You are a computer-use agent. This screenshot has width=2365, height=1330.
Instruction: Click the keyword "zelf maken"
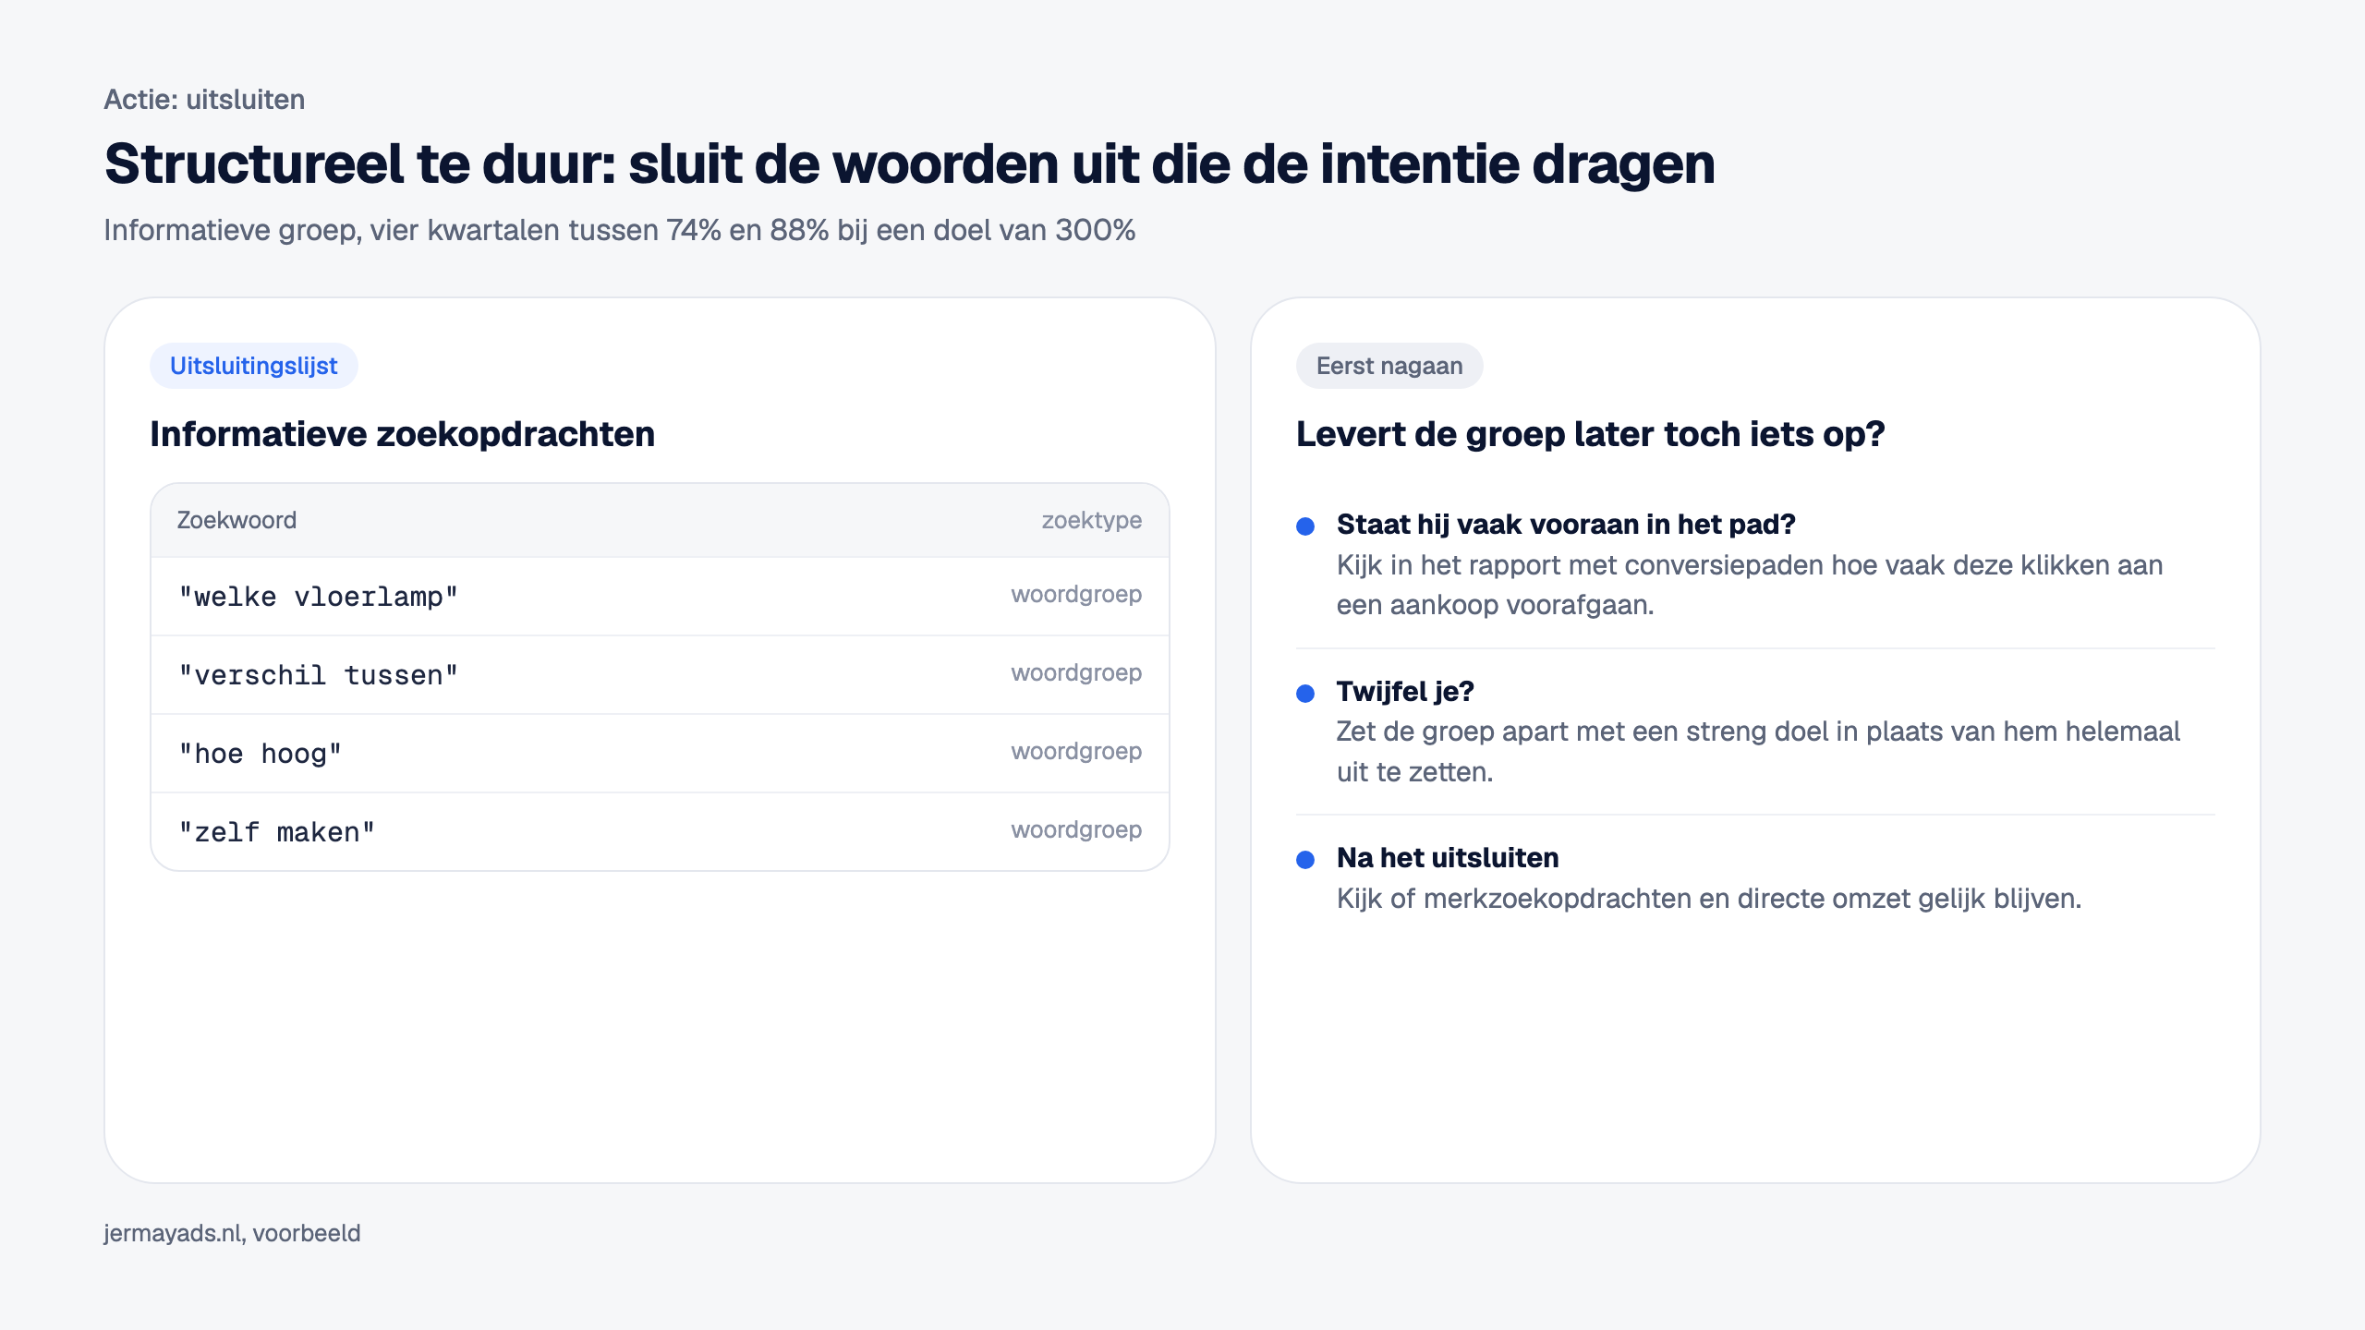tap(277, 832)
